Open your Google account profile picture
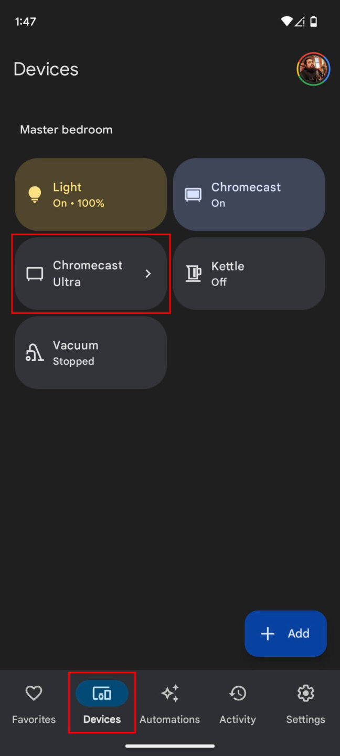 (x=313, y=69)
